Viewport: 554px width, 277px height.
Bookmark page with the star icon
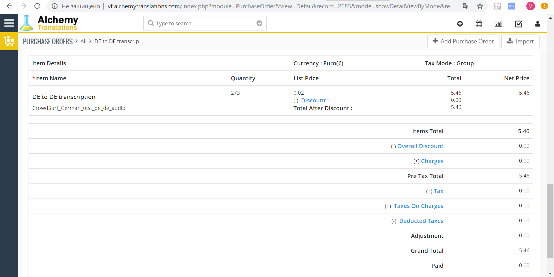click(x=480, y=6)
